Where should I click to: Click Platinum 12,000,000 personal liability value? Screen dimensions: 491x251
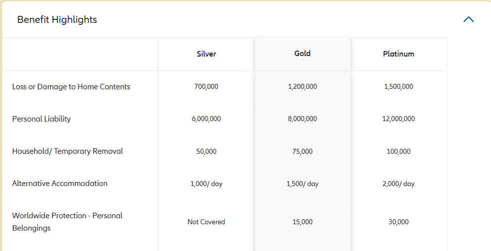pyautogui.click(x=399, y=119)
